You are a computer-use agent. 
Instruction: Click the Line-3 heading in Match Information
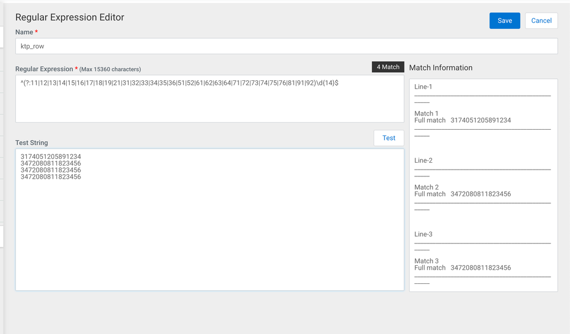click(423, 234)
